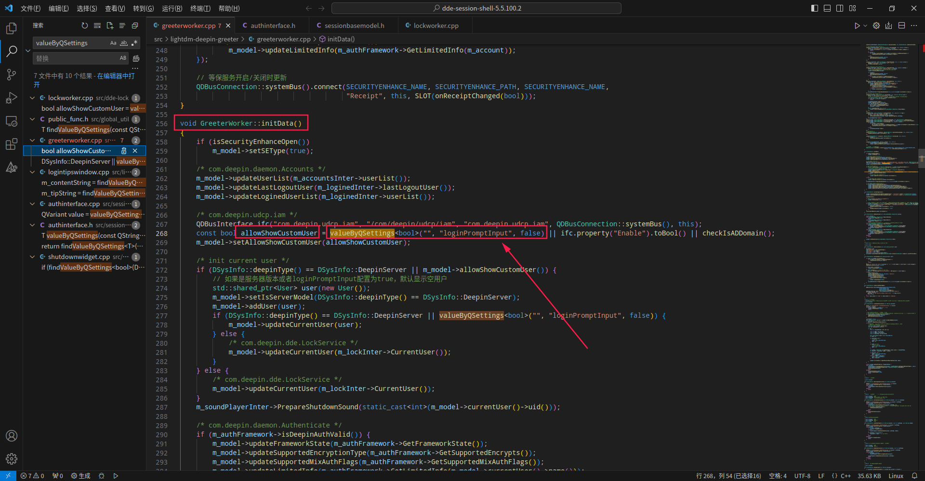The image size is (925, 481).
Task: Clear the search results
Action: pyautogui.click(x=97, y=26)
